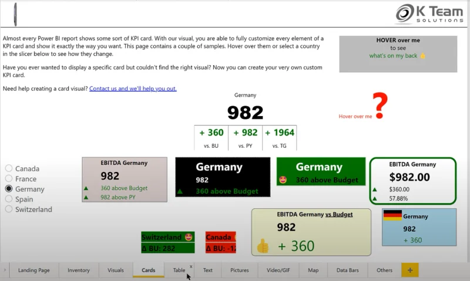Switch to the Inventory tab
This screenshot has width=470, height=281.
[x=79, y=270]
